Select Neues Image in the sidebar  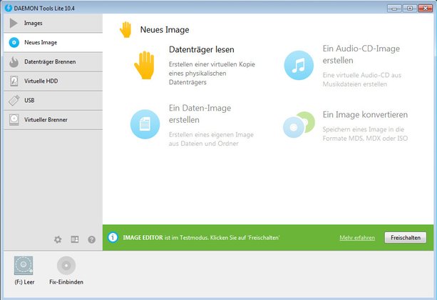tap(53, 42)
